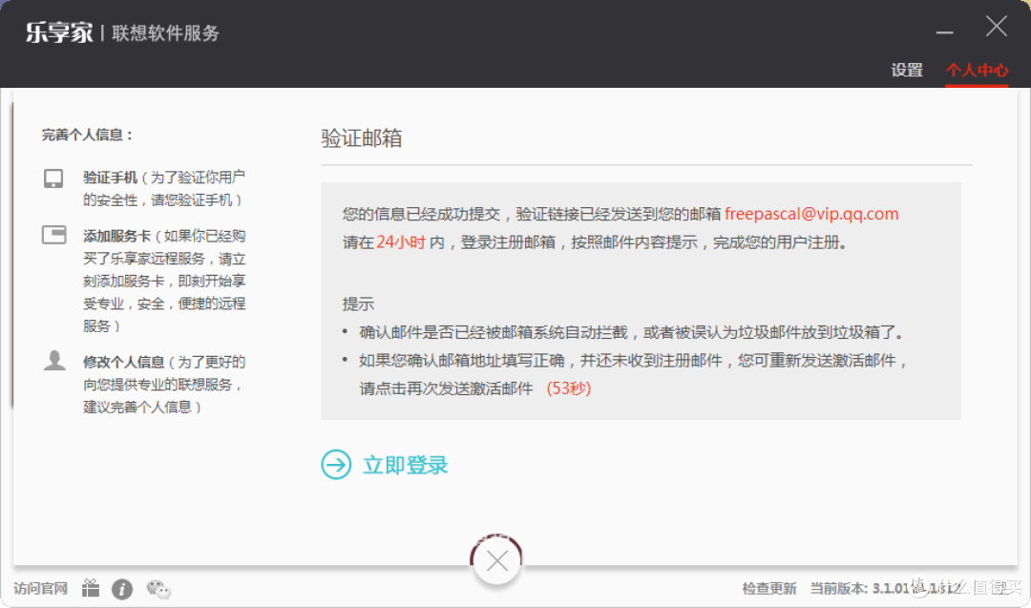Open the WeChat icon in the footer
This screenshot has width=1031, height=608.
click(158, 589)
